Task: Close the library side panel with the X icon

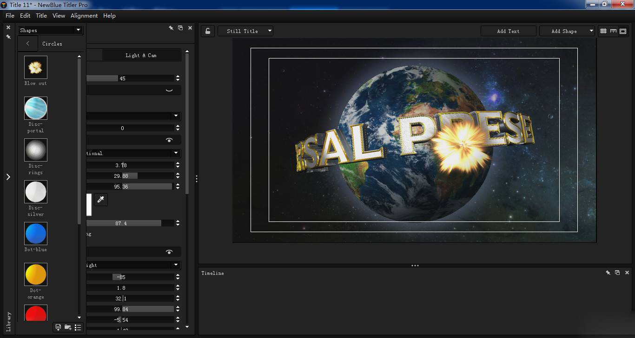Action: pyautogui.click(x=8, y=28)
